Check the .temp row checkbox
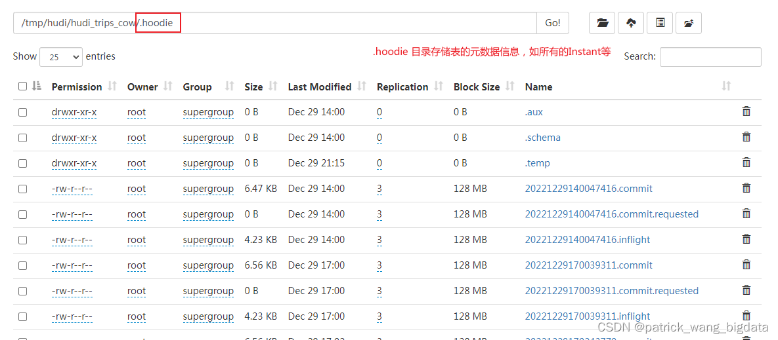Image resolution: width=778 pixels, height=340 pixels. pyautogui.click(x=22, y=163)
